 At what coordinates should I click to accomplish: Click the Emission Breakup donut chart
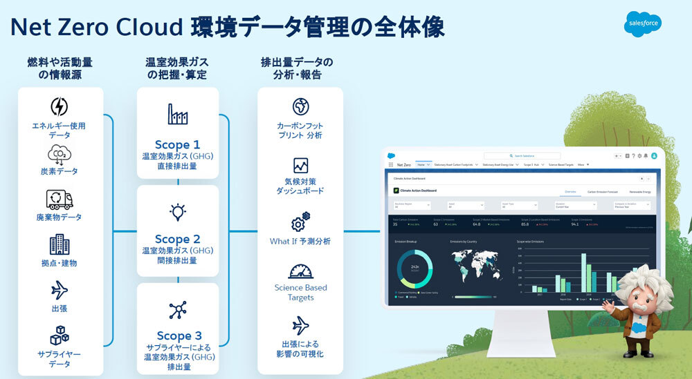(415, 269)
